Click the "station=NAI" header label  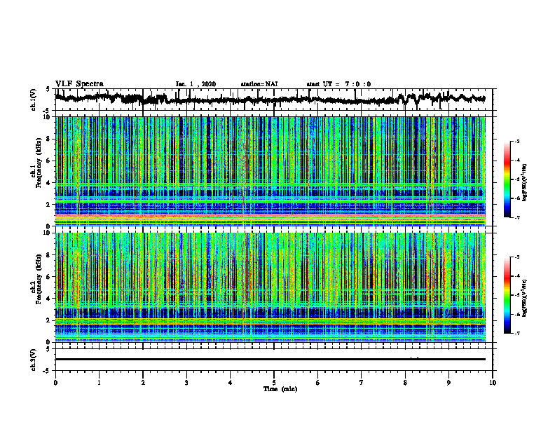pyautogui.click(x=259, y=84)
